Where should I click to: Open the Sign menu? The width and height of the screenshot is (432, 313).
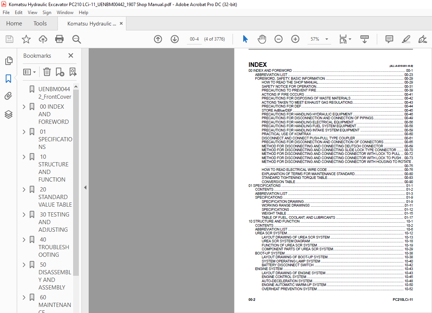(47, 13)
